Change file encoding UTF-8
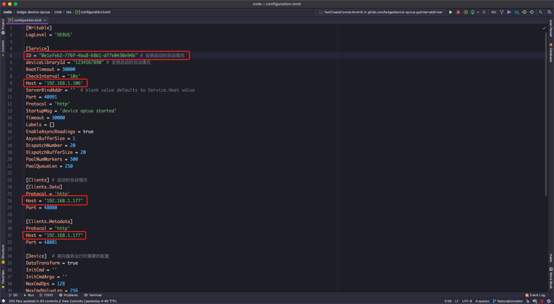Image resolution: width=554 pixels, height=304 pixels. click(x=467, y=301)
